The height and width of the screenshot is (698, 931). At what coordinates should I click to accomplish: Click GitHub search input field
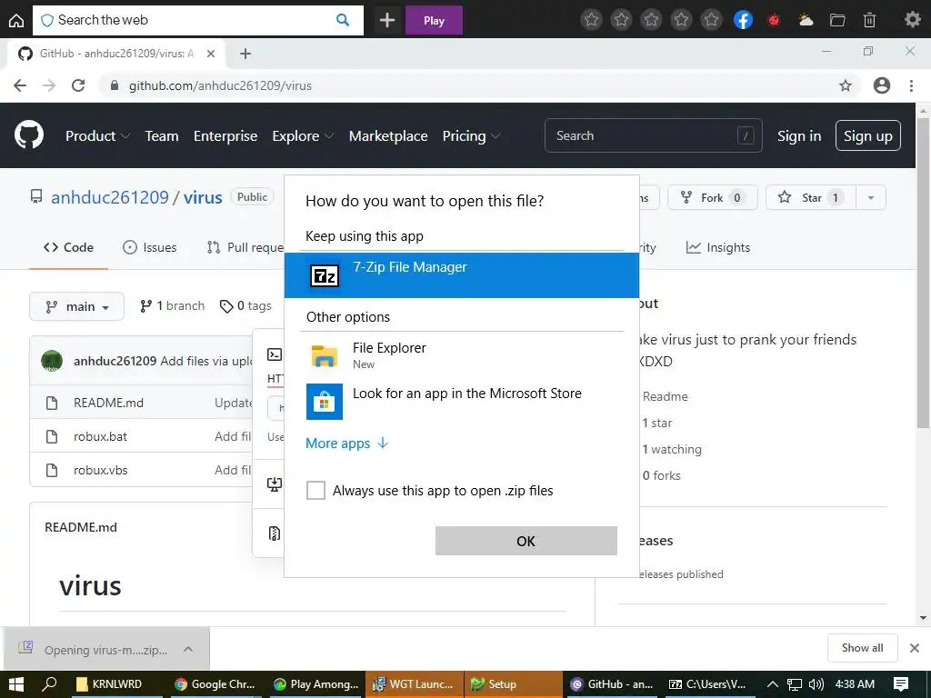coord(653,136)
